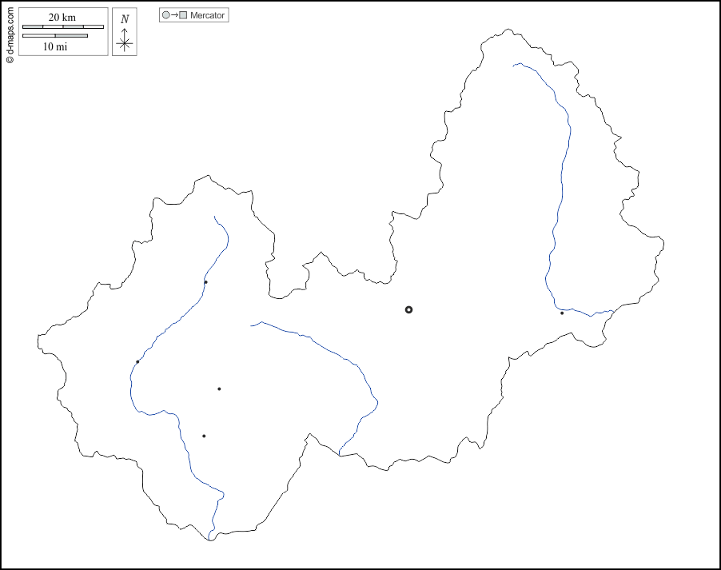Click the circle-to-square projection icon
721x570 pixels.
click(174, 15)
